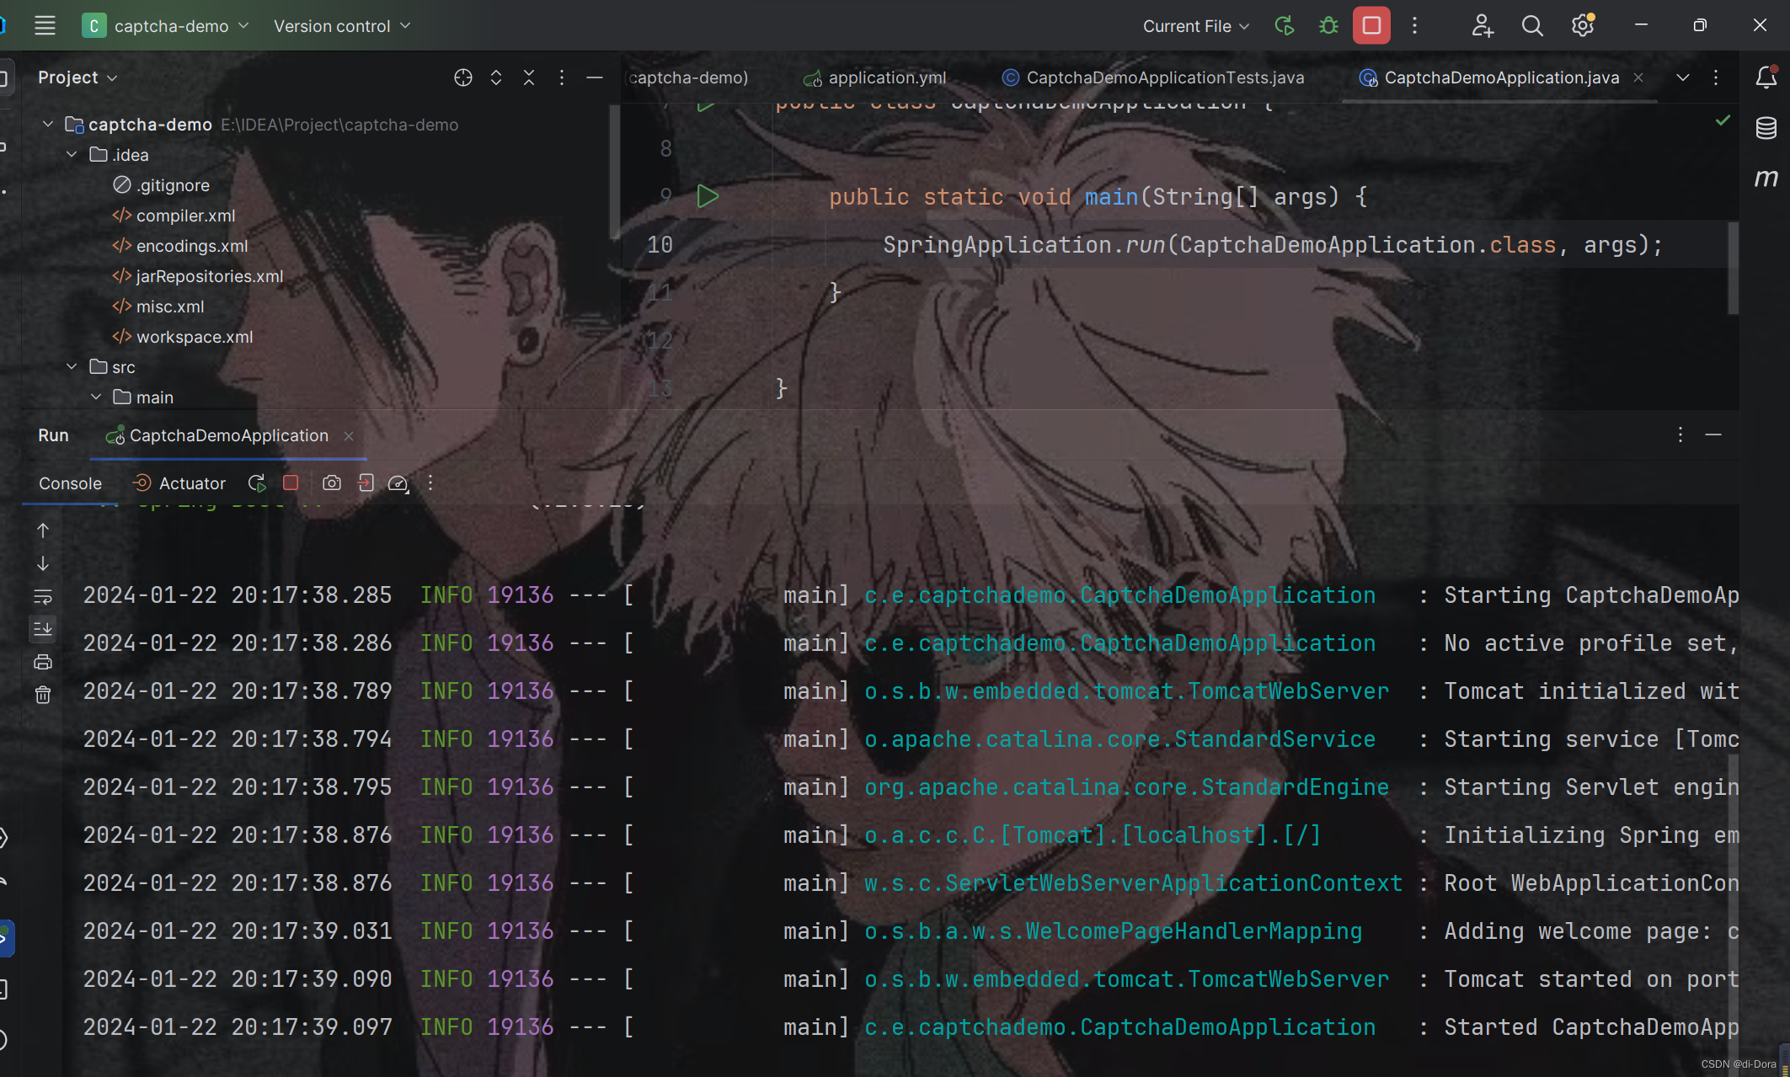Open Project panel options menu

(x=562, y=77)
